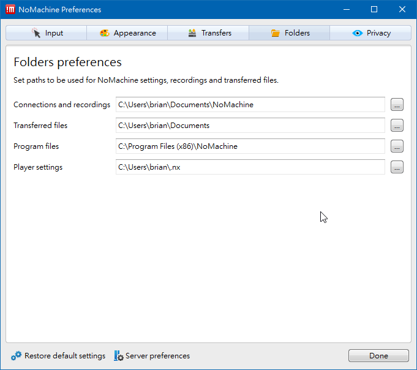Open the Appearance tab
417x370 pixels.
127,33
